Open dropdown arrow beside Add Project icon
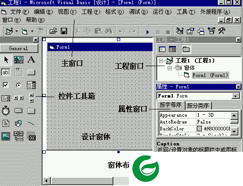243x186 pixels. coord(16,31)
